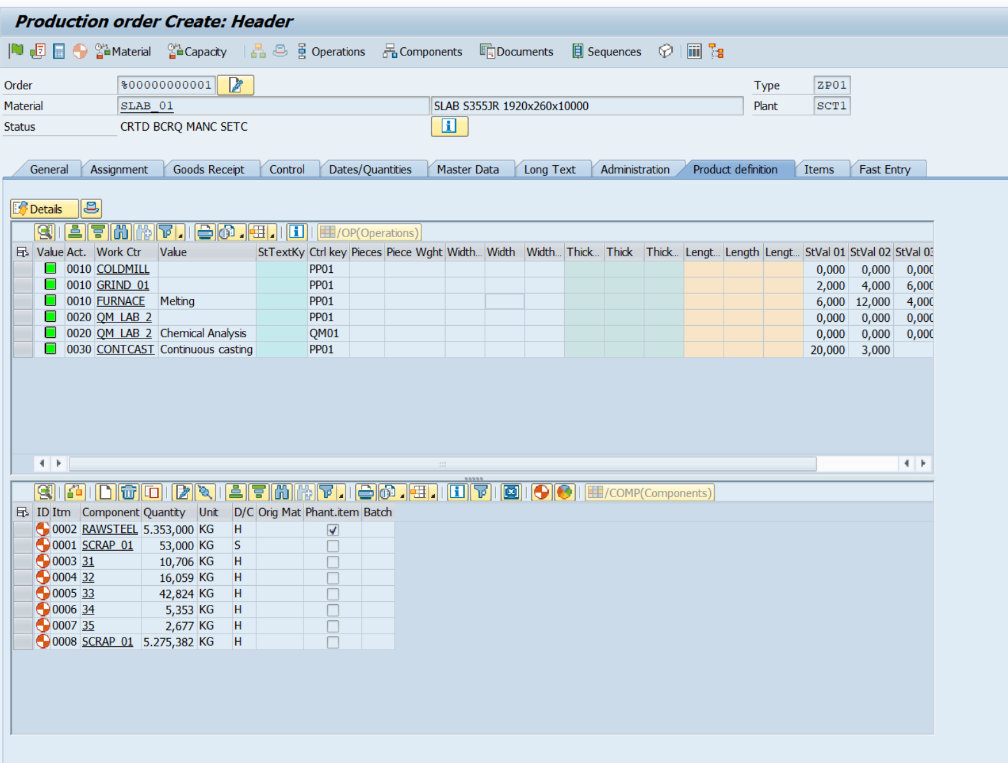Open the Master Data tab
The width and height of the screenshot is (1008, 763).
click(x=467, y=170)
